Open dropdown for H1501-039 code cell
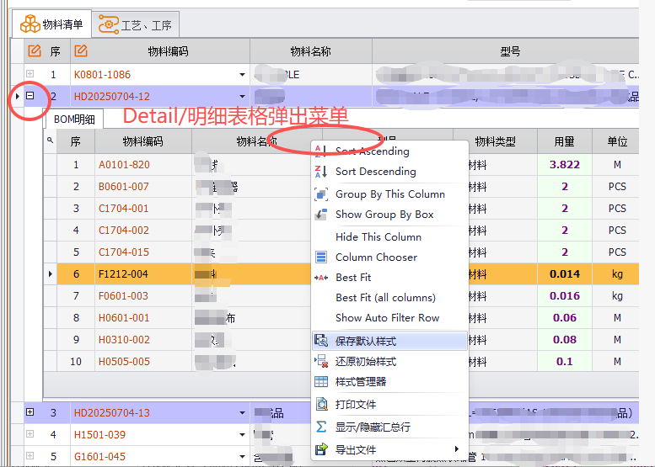The height and width of the screenshot is (467, 655). (x=242, y=434)
